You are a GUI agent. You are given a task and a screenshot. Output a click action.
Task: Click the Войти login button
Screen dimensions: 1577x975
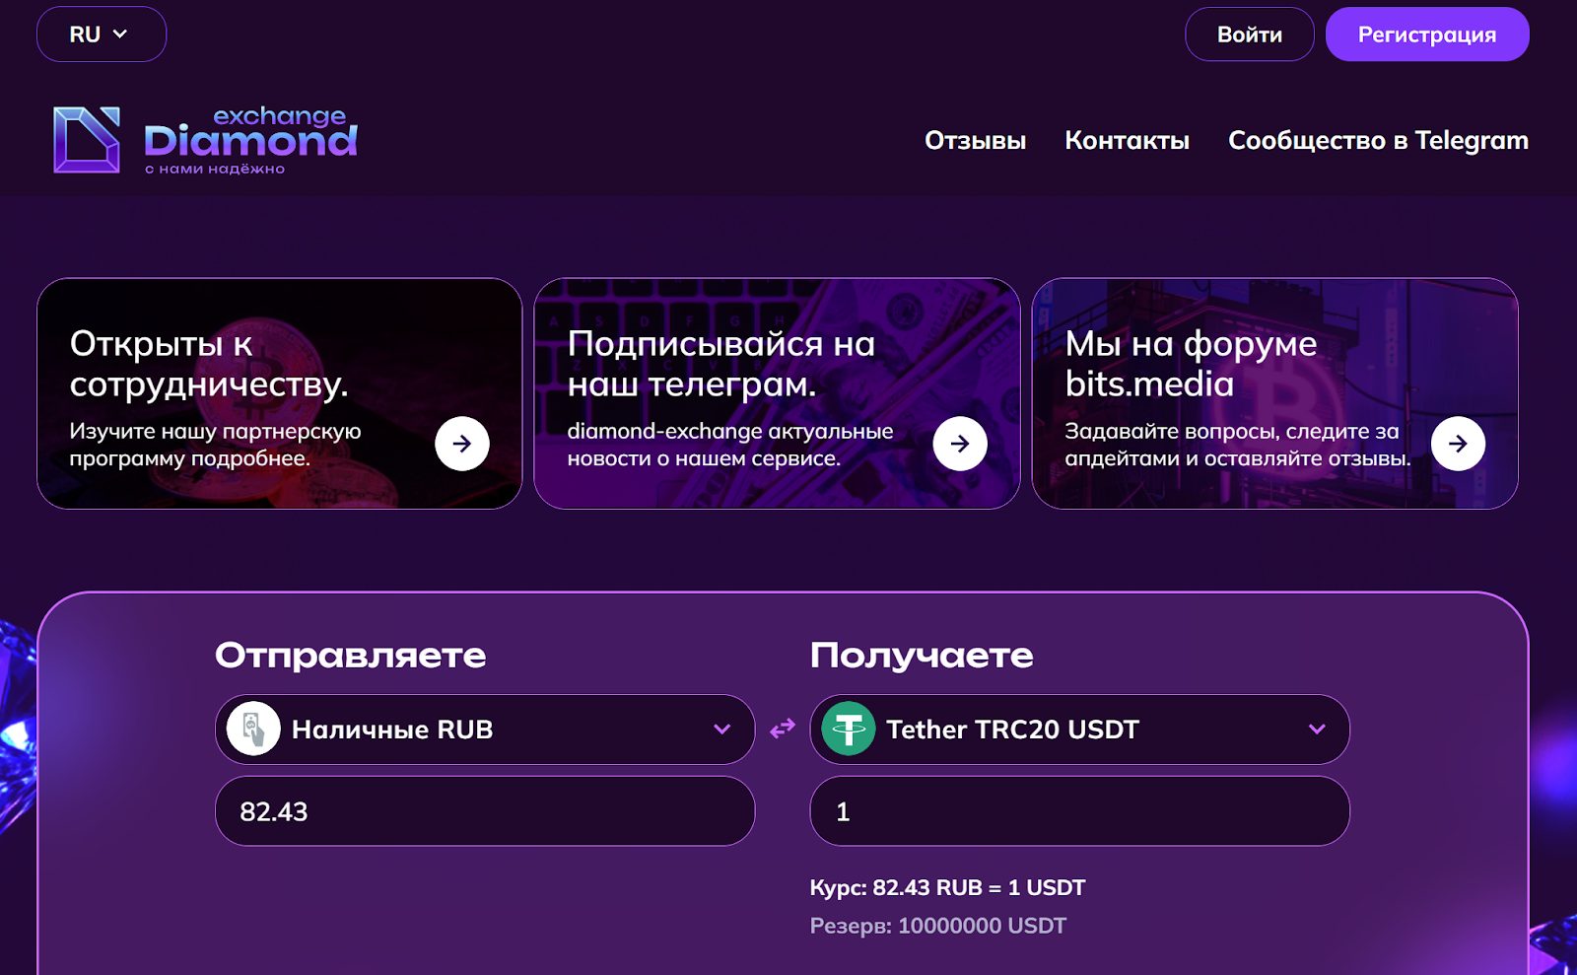click(1249, 35)
